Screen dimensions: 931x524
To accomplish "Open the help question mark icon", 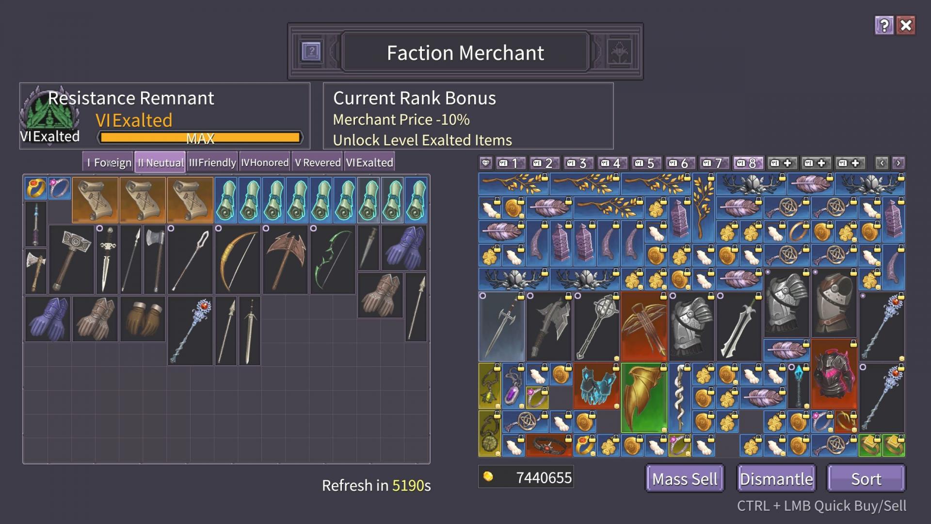I will pyautogui.click(x=884, y=25).
